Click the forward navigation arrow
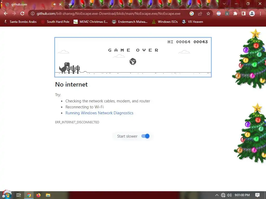The image size is (266, 199). point(14,13)
